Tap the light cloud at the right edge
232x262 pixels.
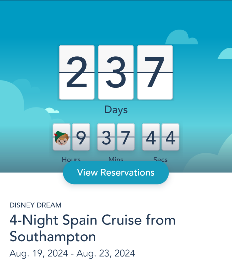click(226, 54)
